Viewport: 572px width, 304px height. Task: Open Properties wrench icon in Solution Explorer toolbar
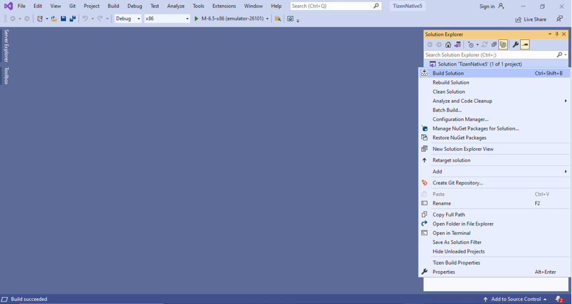point(515,45)
